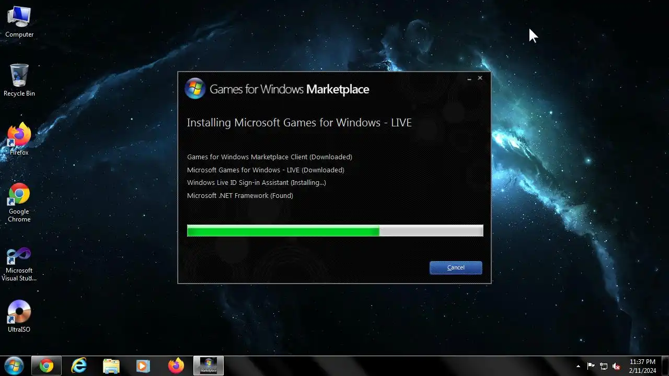Screen dimensions: 669x376
Task: Open the Windows Start menu
Action: click(14, 366)
